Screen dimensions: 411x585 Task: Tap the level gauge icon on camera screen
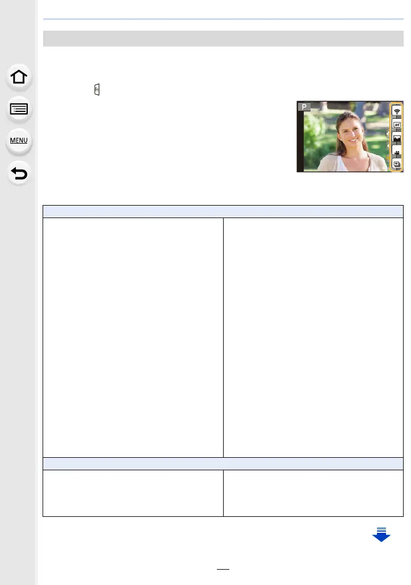tap(397, 124)
